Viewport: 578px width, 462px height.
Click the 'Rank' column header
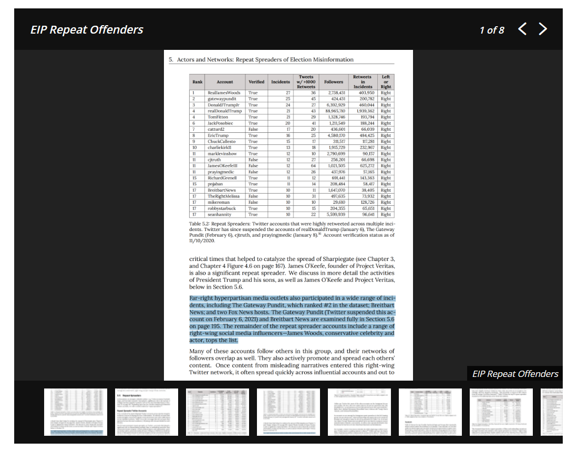tap(197, 82)
